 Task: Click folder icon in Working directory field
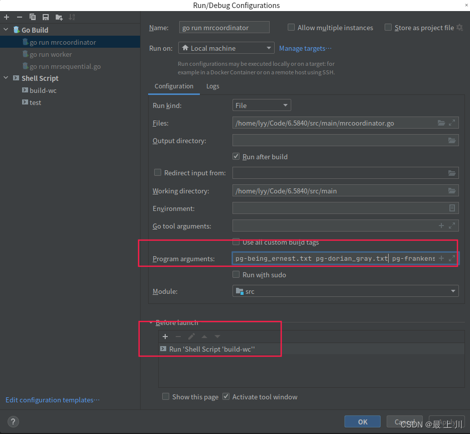pos(452,191)
